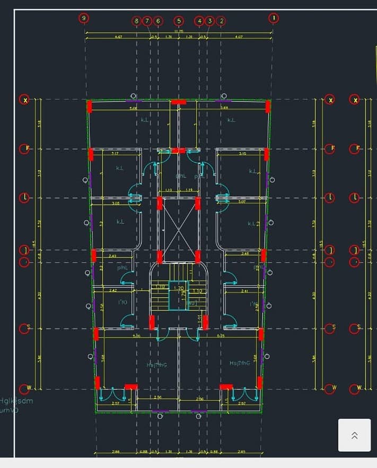Pick the 3.17 room dimension

(x=115, y=153)
